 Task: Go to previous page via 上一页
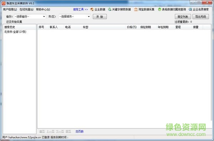[x=51, y=131]
